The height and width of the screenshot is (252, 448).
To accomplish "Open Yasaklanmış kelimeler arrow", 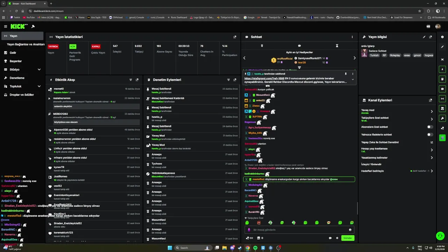I will (432, 158).
